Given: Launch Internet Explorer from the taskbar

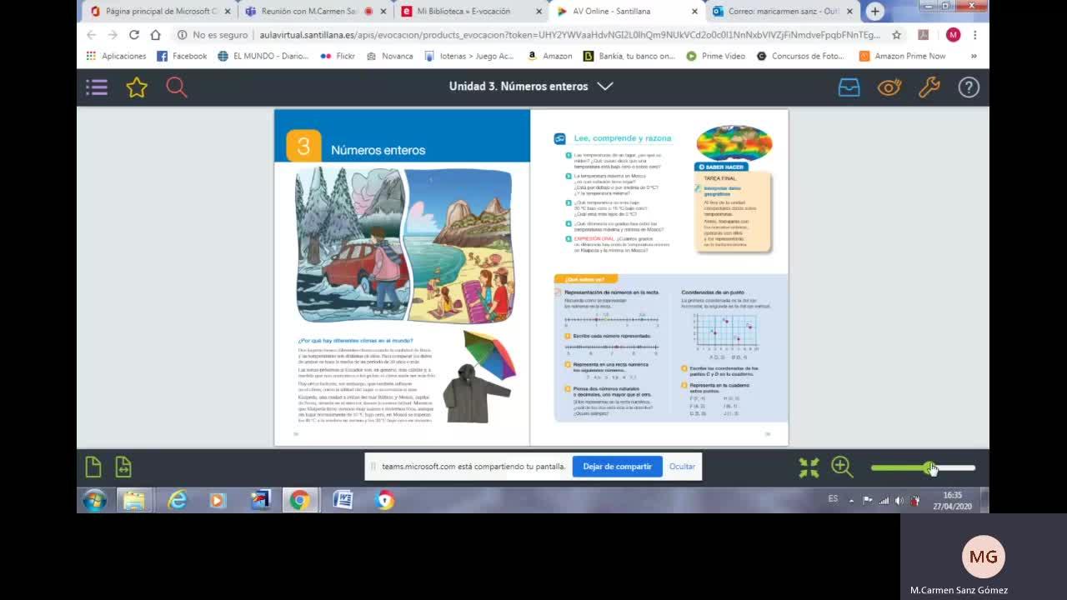Looking at the screenshot, I should [x=177, y=500].
